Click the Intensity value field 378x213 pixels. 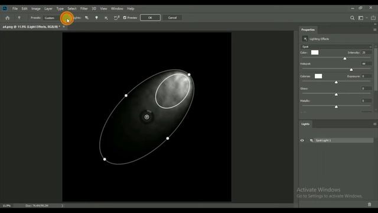[366, 53]
